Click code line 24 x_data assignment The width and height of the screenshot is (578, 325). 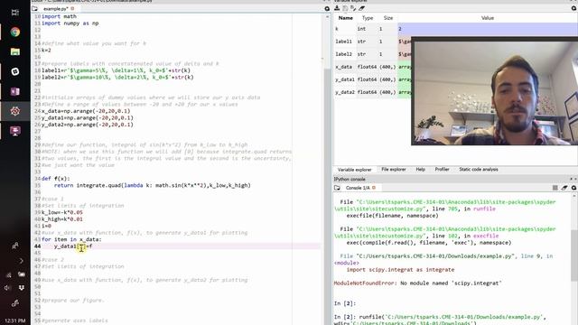coord(86,111)
